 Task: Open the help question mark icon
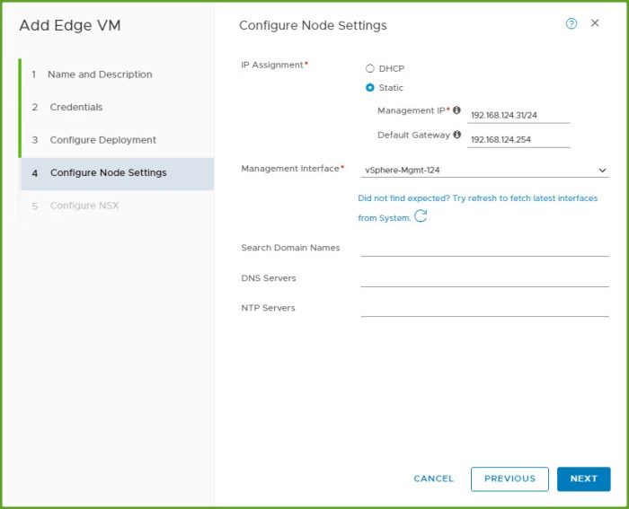click(571, 24)
